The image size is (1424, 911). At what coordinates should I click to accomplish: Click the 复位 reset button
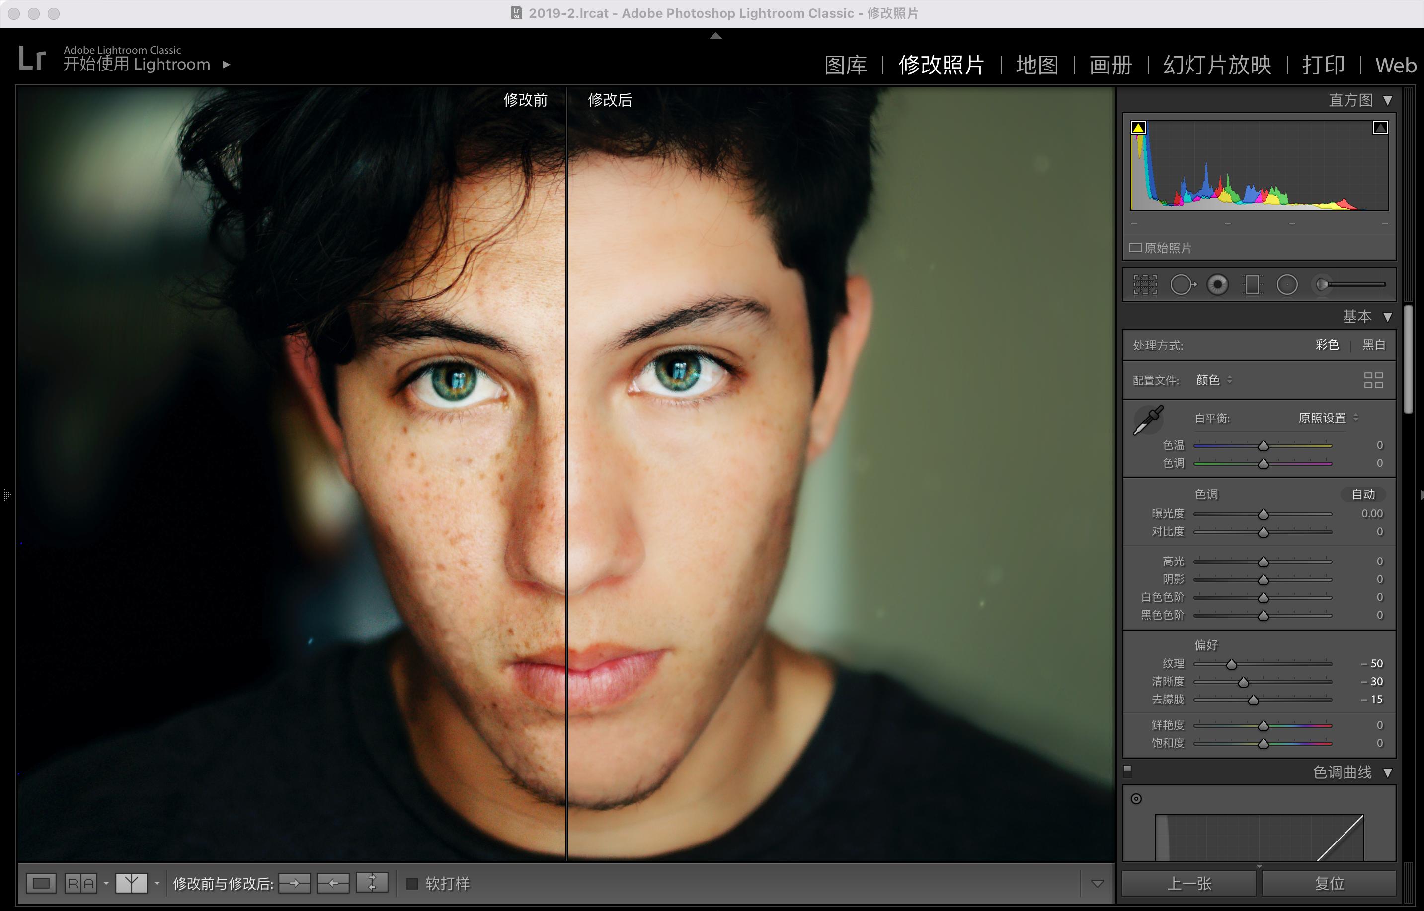pyautogui.click(x=1329, y=883)
